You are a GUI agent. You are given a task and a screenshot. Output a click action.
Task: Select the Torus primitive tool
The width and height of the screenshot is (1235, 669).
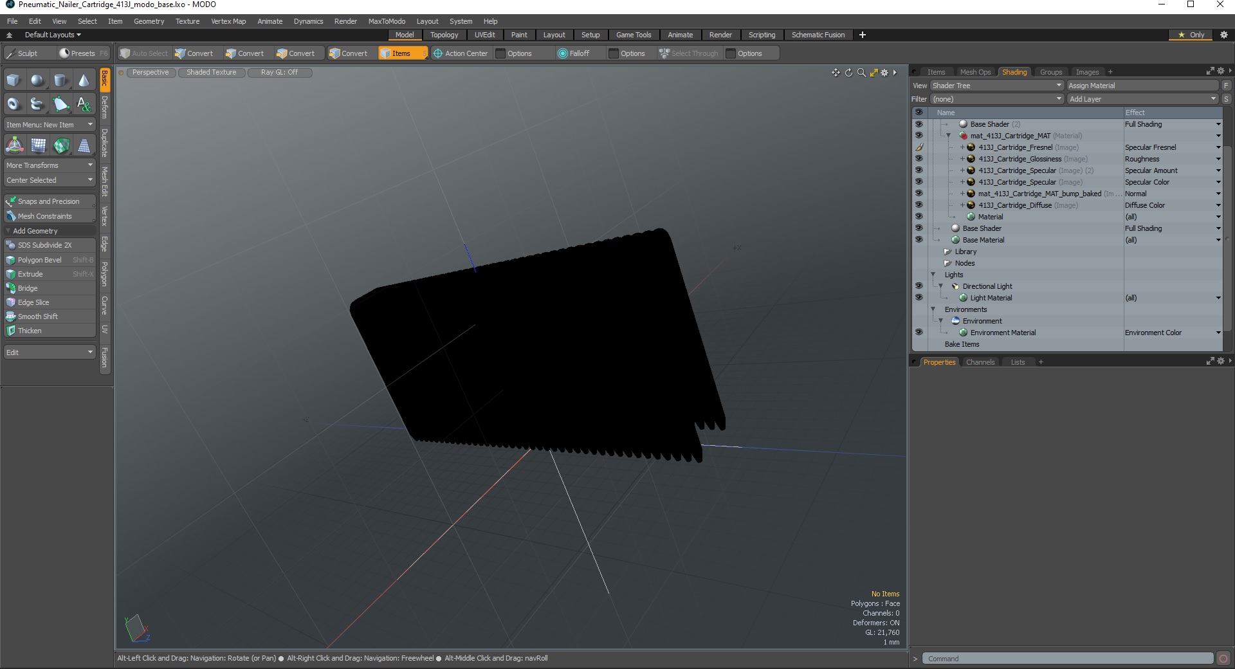14,104
